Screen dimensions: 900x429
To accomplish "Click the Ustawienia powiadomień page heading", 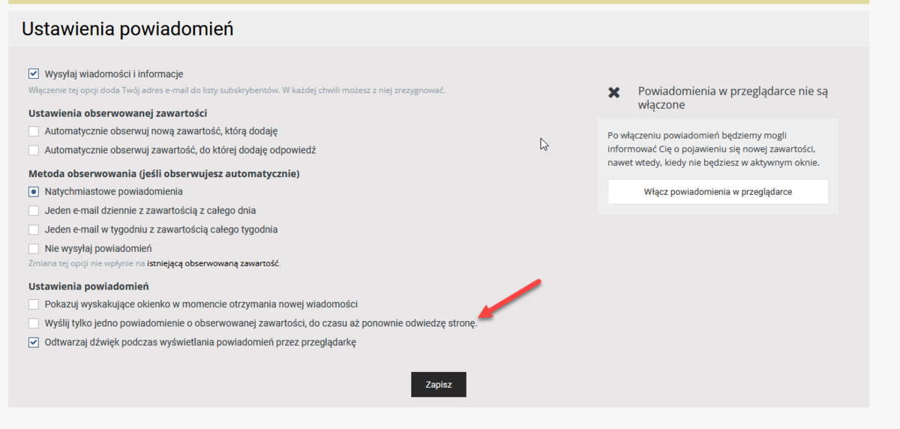I will coord(127,28).
